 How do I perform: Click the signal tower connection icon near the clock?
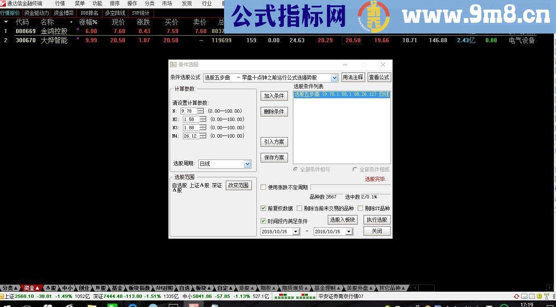[547, 296]
